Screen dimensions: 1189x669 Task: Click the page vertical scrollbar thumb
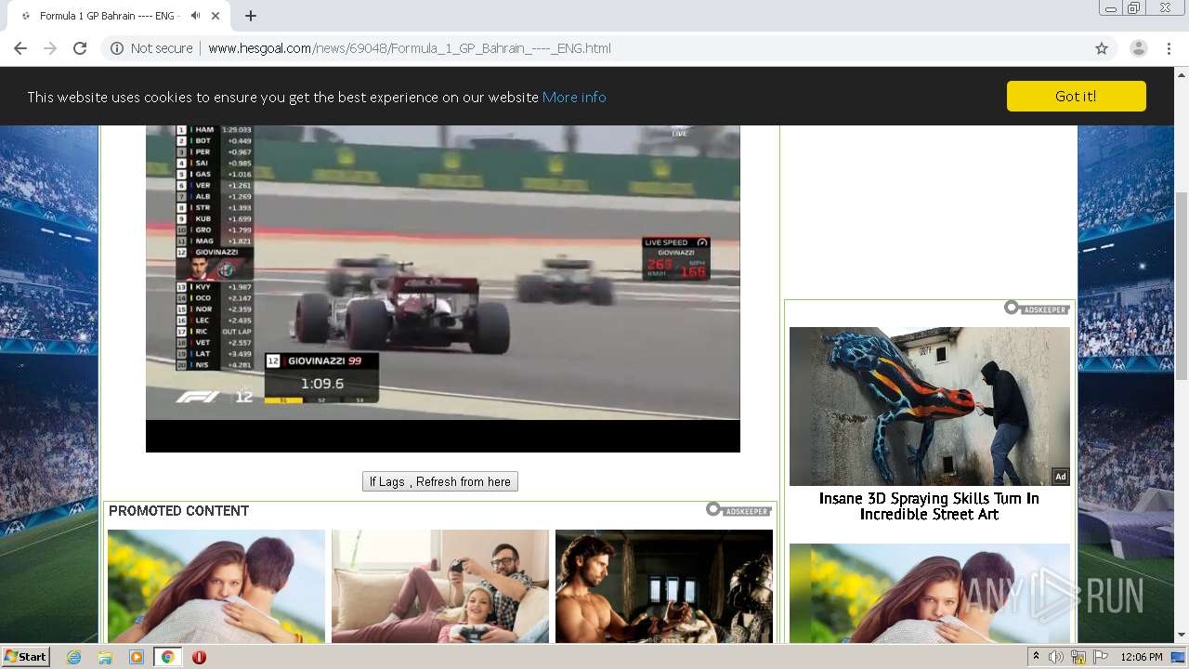coord(1182,285)
